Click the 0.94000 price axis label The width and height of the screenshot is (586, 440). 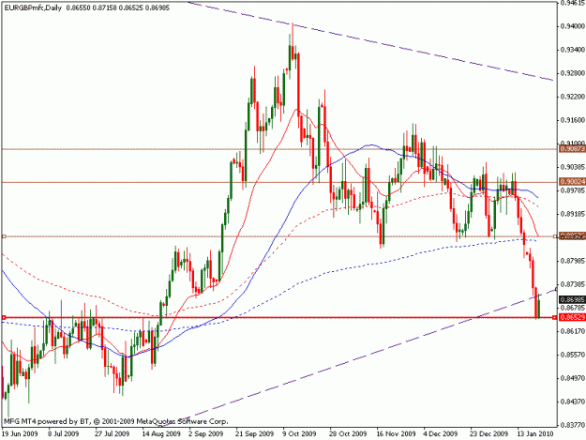(x=573, y=26)
